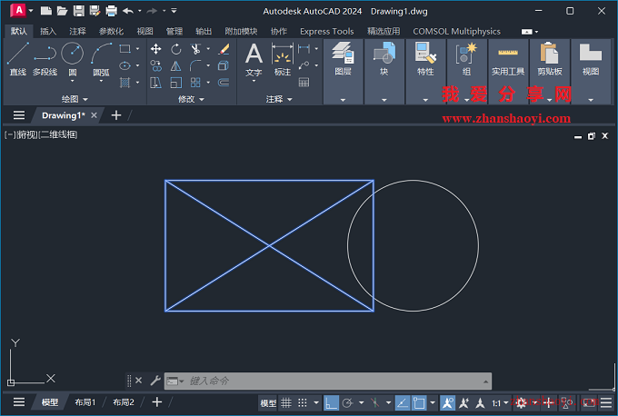
Task: Switch to the 布局1 layout tab
Action: pos(85,402)
